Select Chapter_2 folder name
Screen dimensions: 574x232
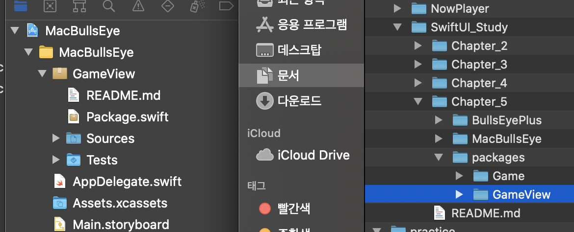(x=479, y=46)
